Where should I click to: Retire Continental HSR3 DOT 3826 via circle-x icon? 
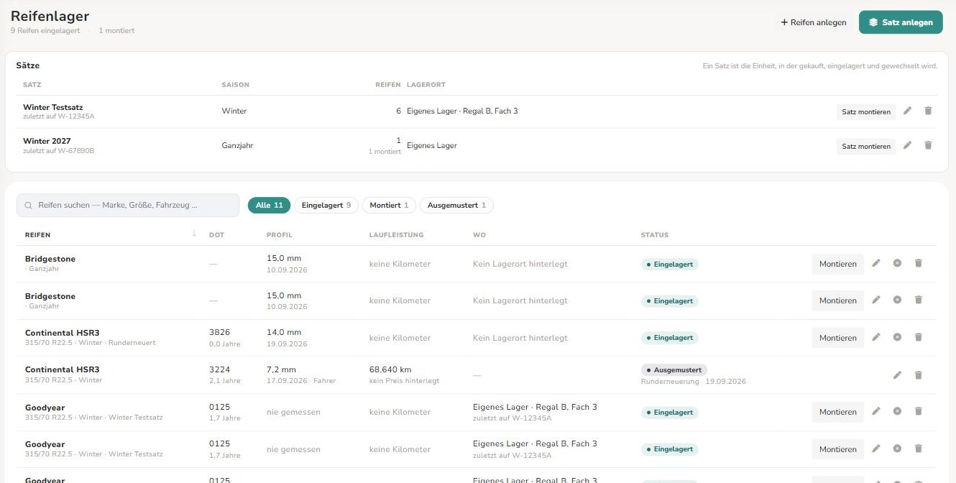[897, 337]
